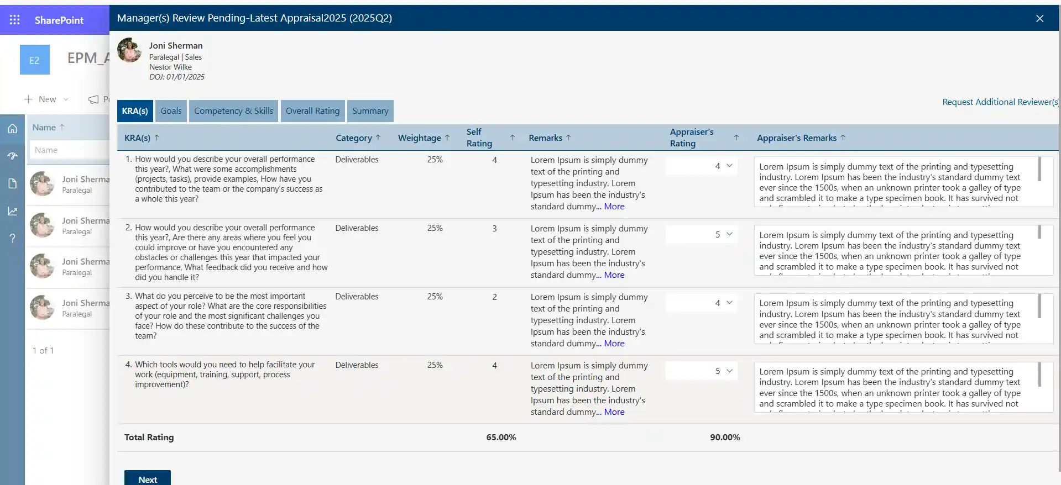Go to Home in left sidebar
Viewport: 1061px width, 485px height.
point(12,129)
